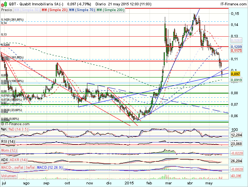The width and height of the screenshot is (248, 187).
Task: Click the 0,1429 (261,80%) Fibonacci label
Action: pos(12,19)
